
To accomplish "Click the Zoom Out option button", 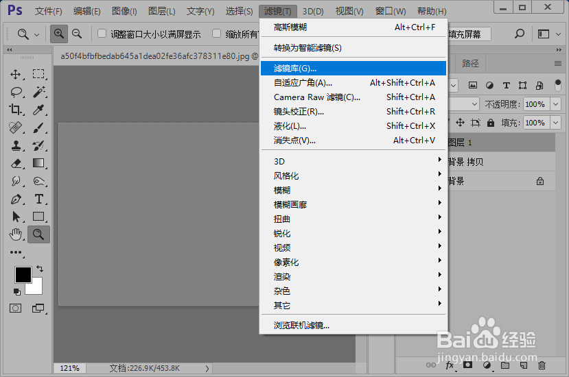I will [x=77, y=34].
